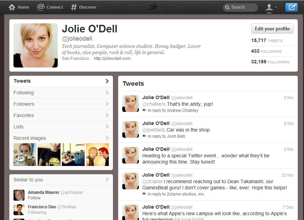Click chevron on the Lists sidebar row

(107, 126)
